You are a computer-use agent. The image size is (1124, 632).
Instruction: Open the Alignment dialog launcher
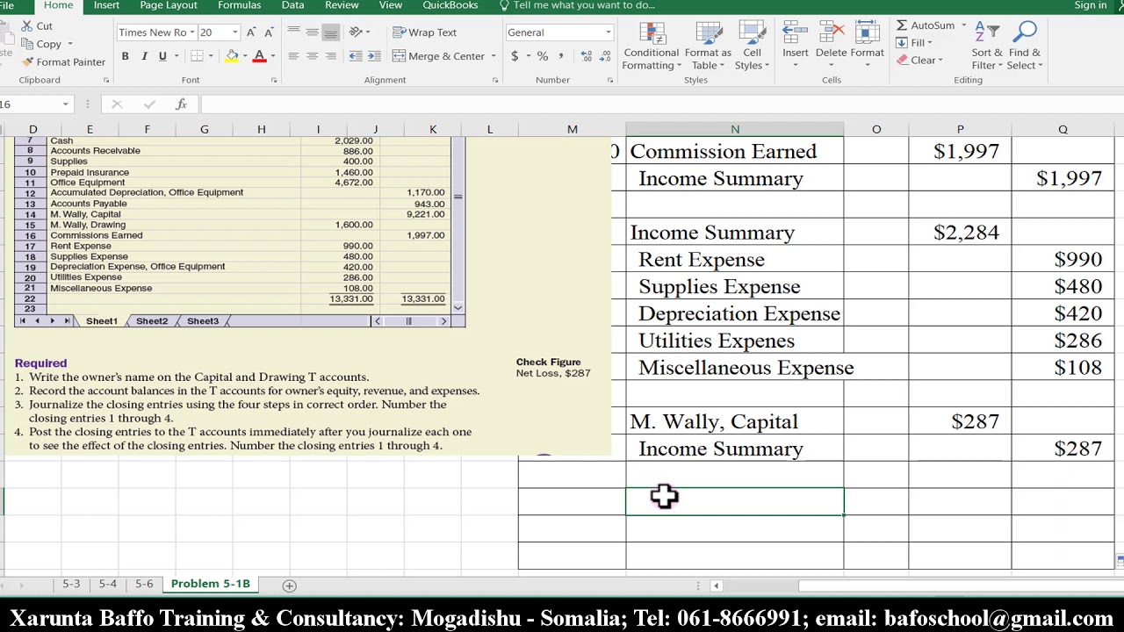click(495, 80)
